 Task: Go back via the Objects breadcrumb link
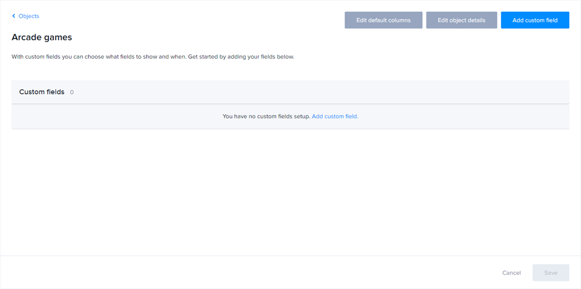(28, 16)
